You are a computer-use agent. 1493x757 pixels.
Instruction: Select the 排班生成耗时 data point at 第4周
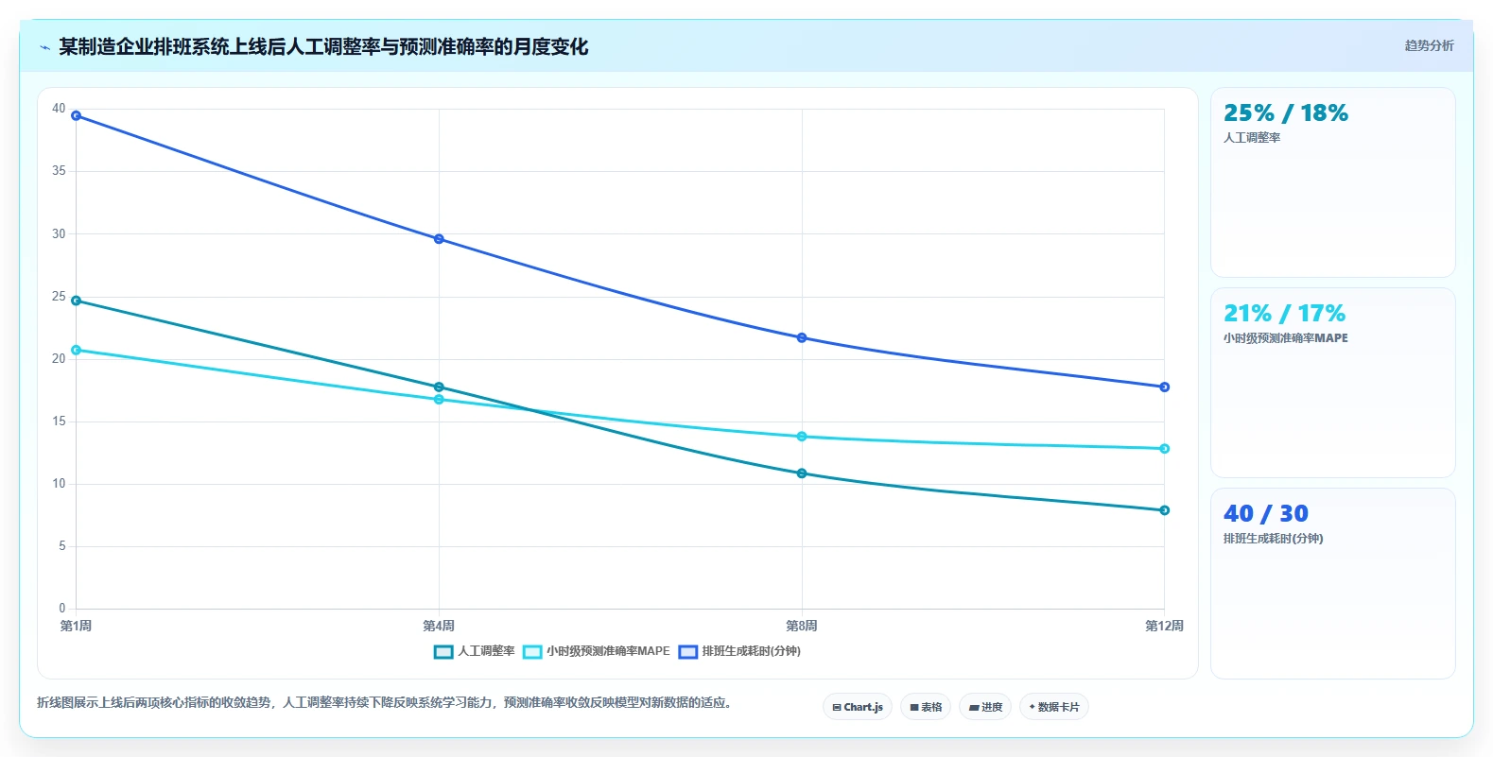439,239
